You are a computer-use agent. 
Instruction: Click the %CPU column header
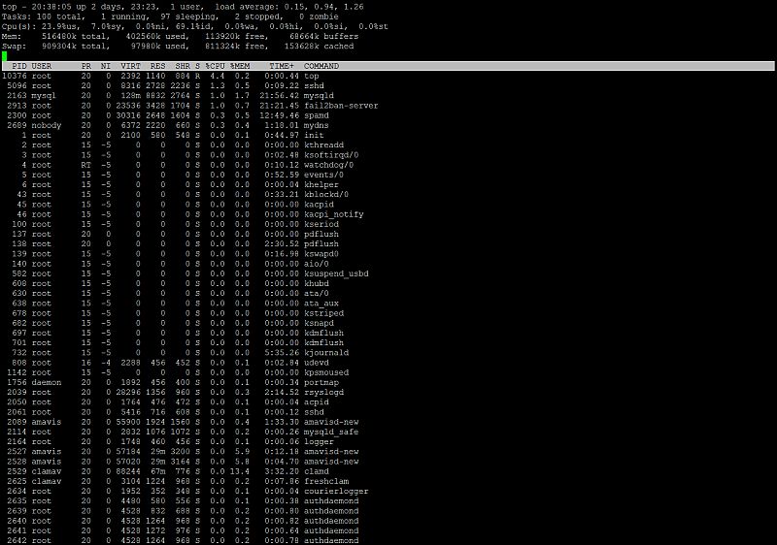point(214,66)
